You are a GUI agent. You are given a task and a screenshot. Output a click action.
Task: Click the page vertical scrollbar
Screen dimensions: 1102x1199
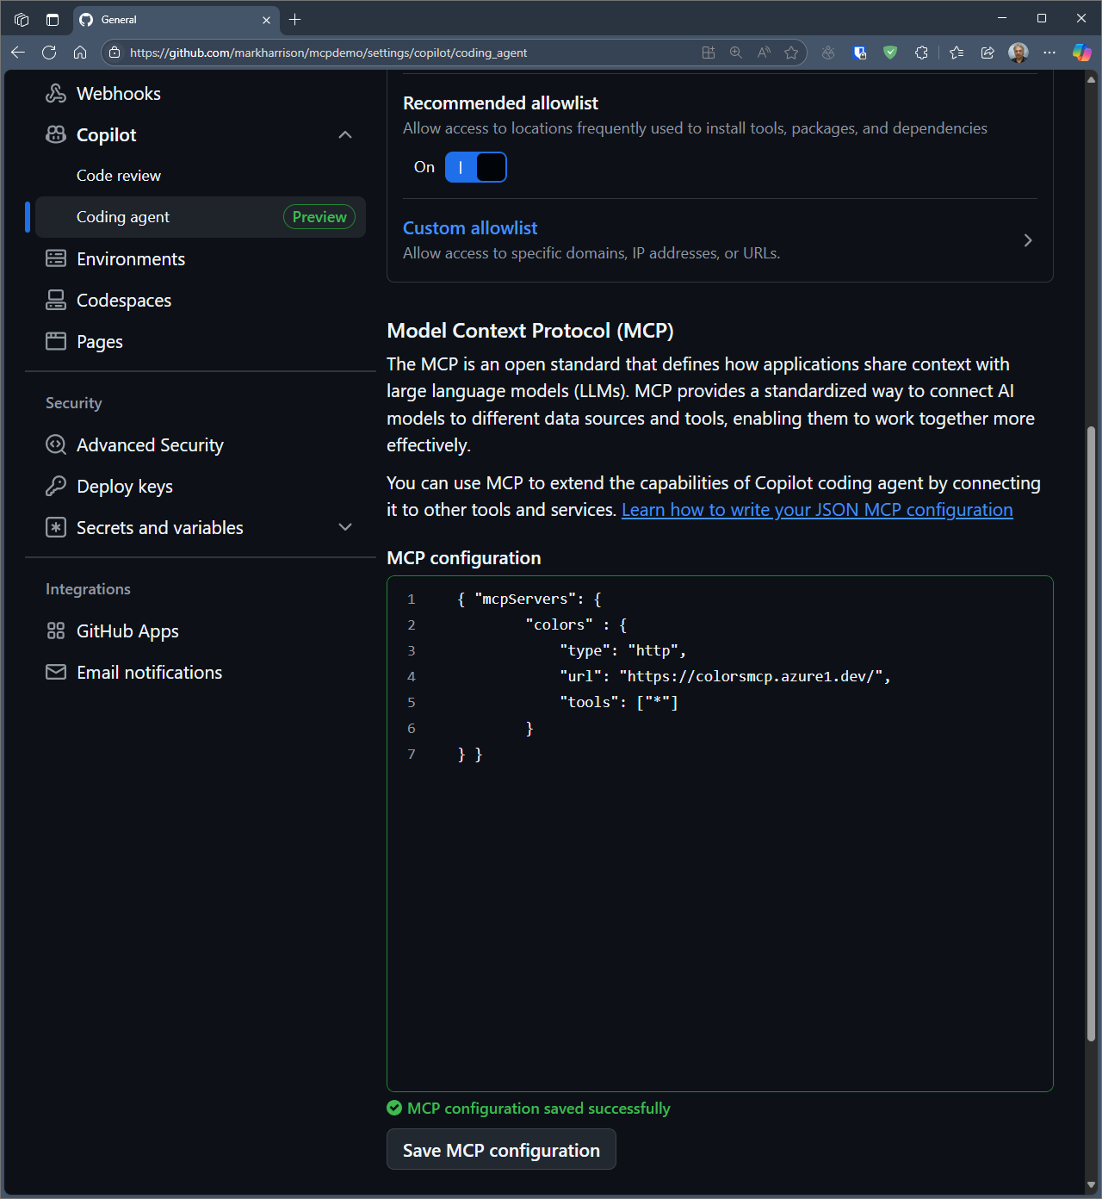pos(1091,732)
